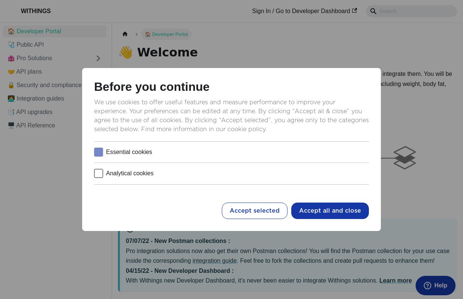Click the lock icon for Security and compliance
This screenshot has height=299, width=463.
pyautogui.click(x=11, y=85)
